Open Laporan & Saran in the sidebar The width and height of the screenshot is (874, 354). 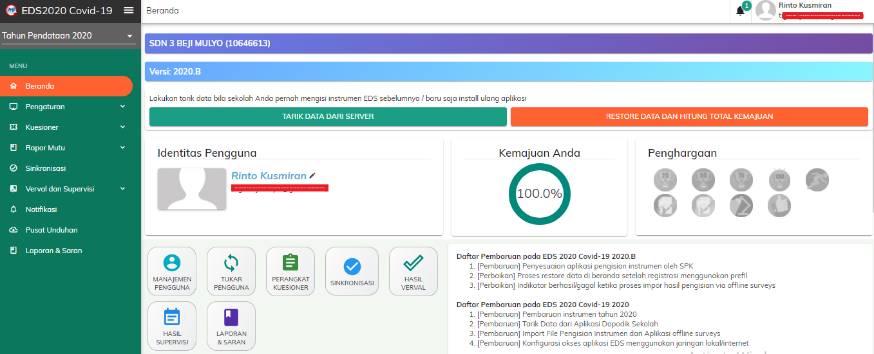pos(66,251)
